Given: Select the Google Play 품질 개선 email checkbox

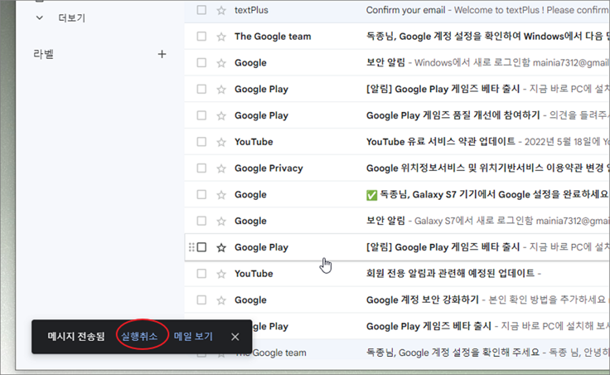Looking at the screenshot, I should click(x=202, y=116).
